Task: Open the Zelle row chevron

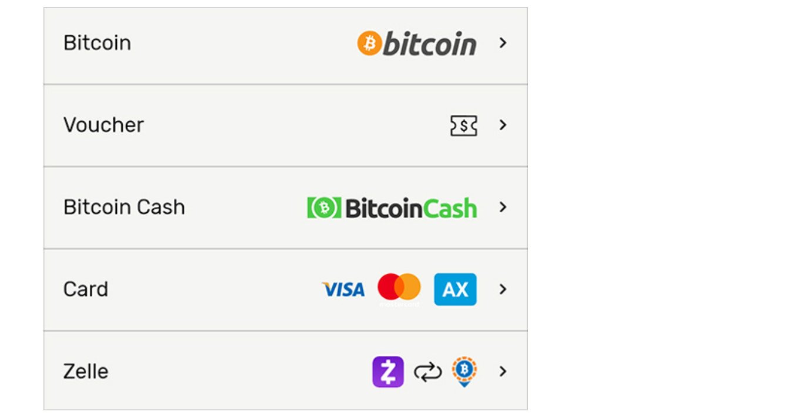Action: 503,371
